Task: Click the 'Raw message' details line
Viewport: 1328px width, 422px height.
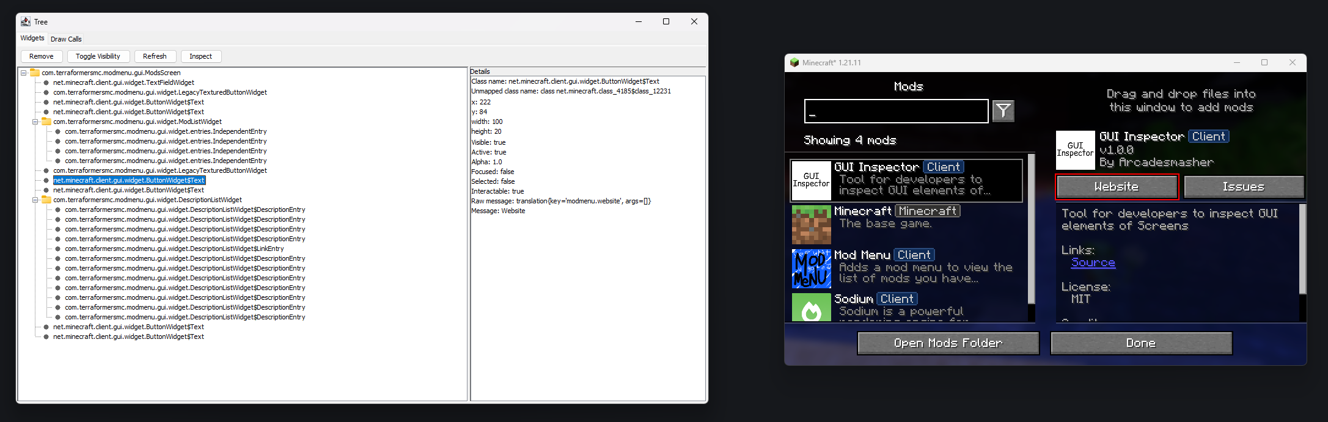Action: pos(561,201)
